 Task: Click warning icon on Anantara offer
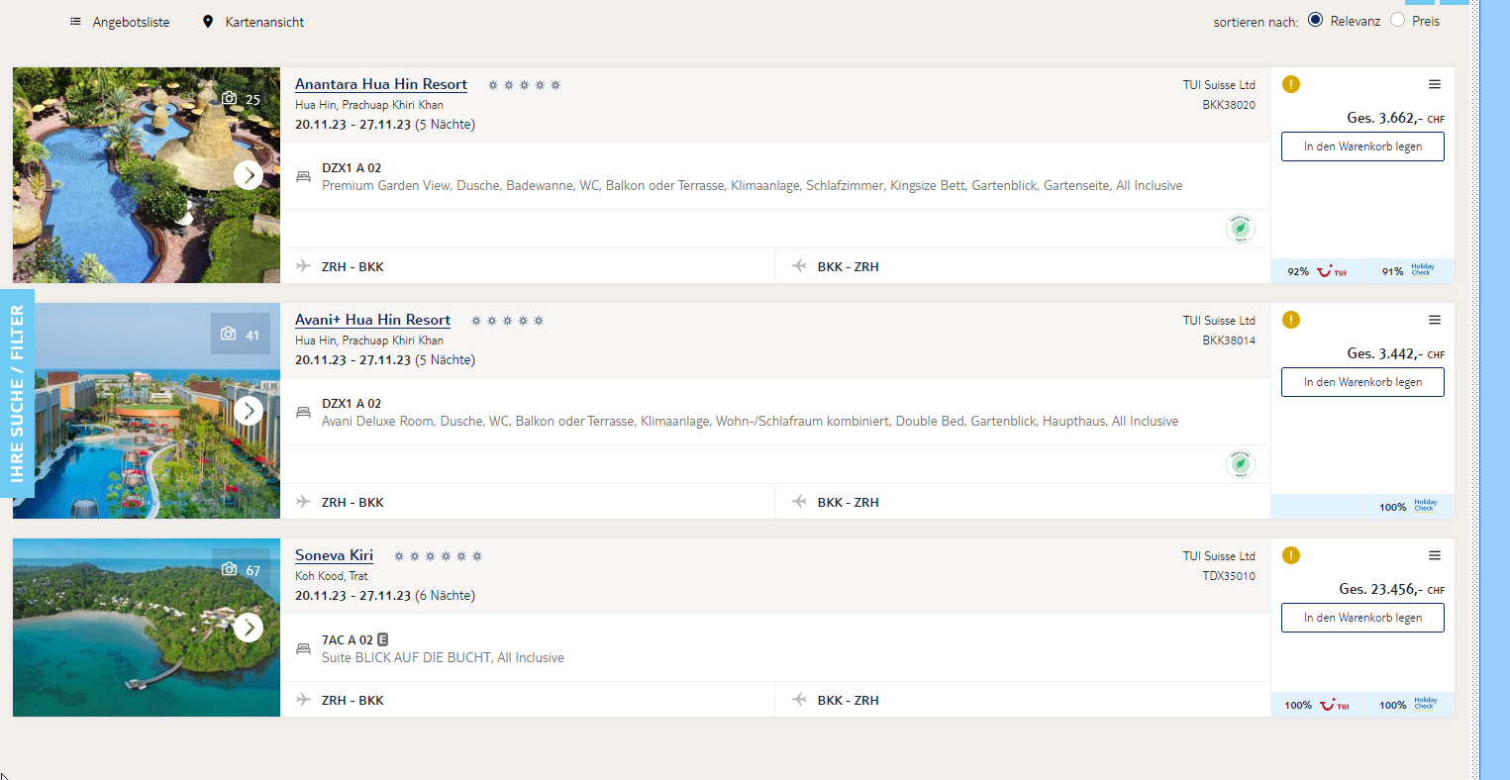pyautogui.click(x=1291, y=84)
